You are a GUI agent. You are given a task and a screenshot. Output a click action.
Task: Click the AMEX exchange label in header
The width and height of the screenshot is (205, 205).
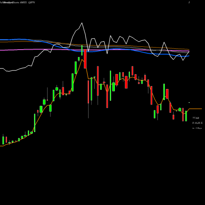tap(23, 2)
